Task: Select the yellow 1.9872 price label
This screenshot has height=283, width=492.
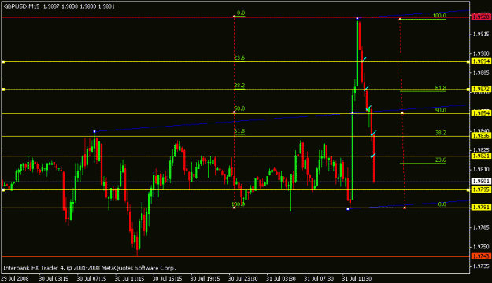Action: click(481, 90)
